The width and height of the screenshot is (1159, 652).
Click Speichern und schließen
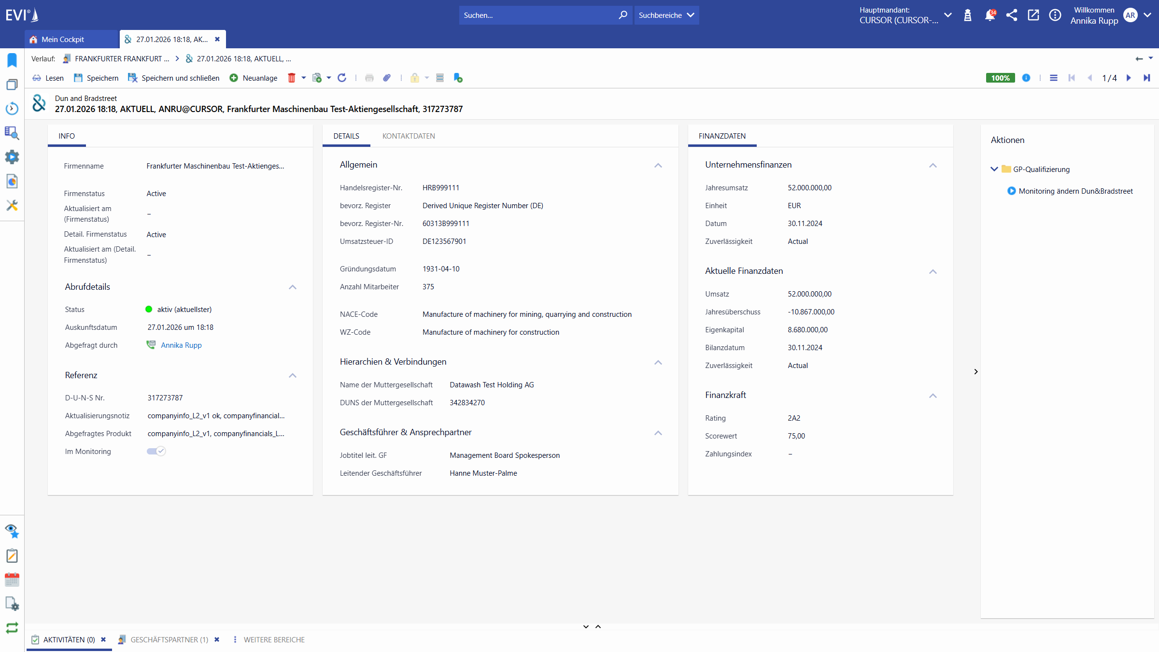173,78
